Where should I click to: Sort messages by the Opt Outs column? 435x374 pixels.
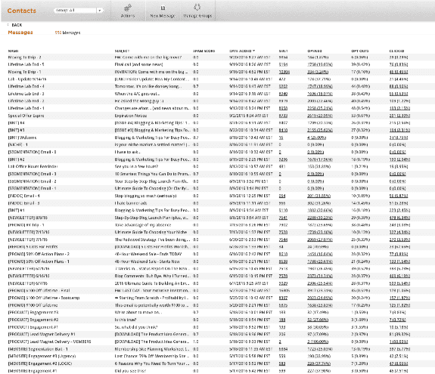click(x=360, y=51)
